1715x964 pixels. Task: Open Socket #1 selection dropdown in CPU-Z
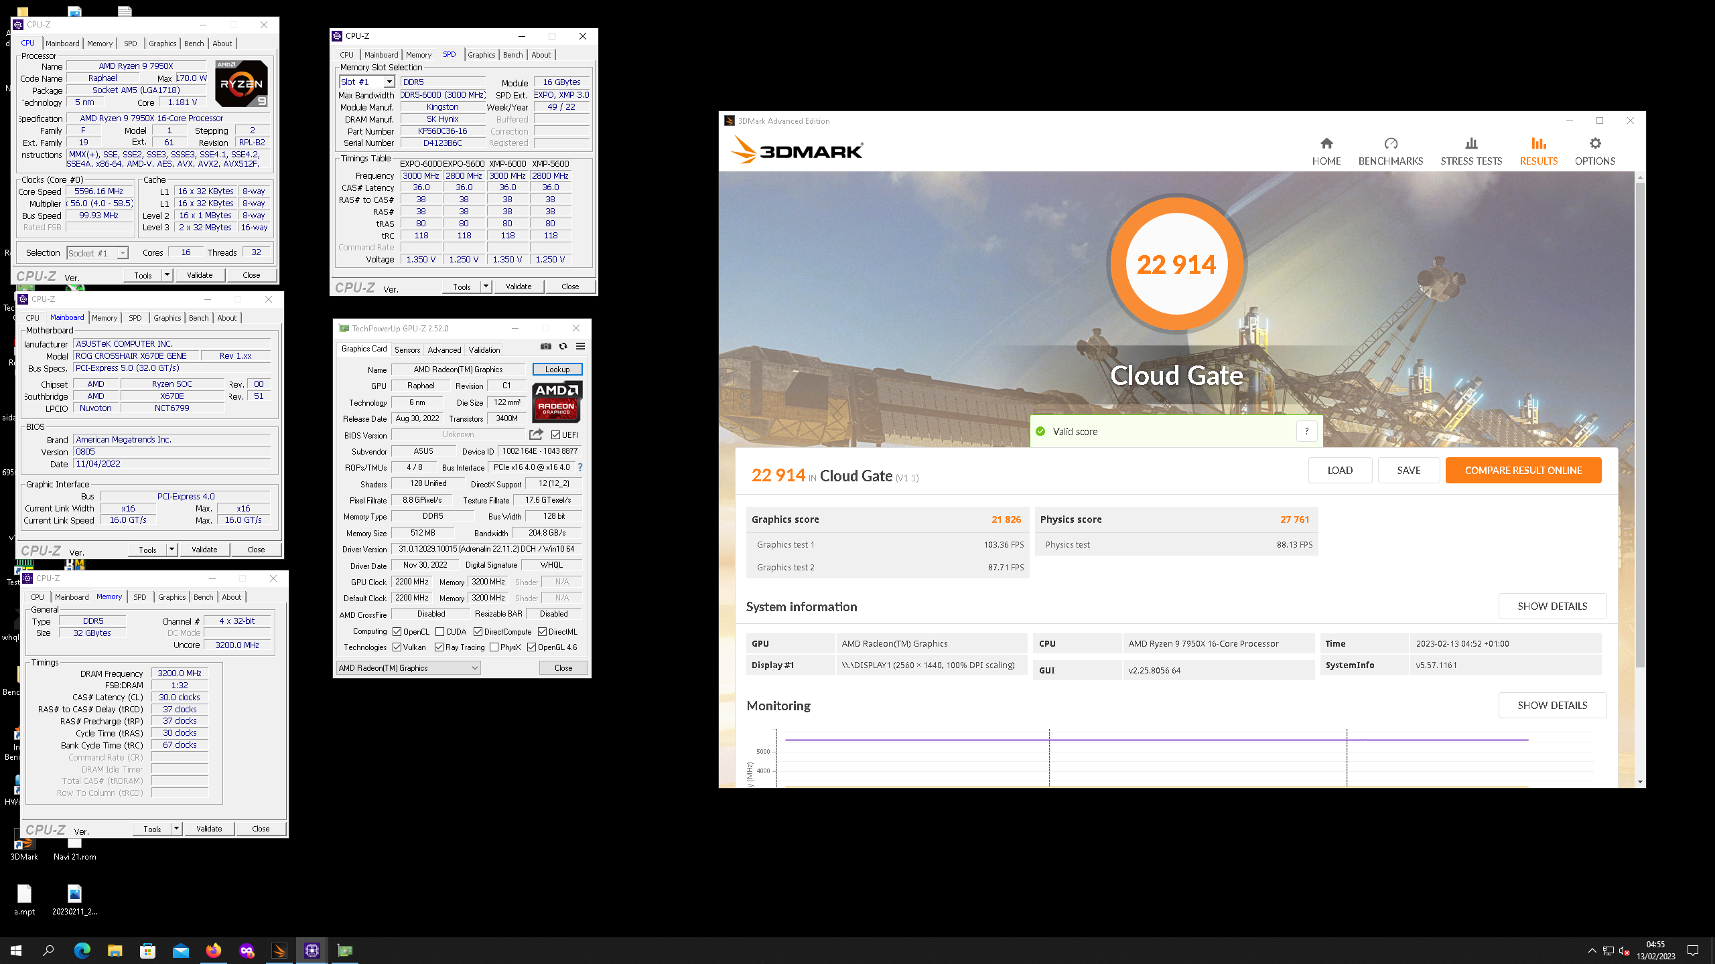[x=122, y=253]
